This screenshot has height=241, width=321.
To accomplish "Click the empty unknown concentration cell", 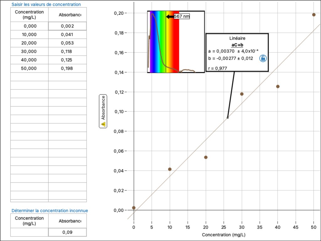I will tap(29, 233).
